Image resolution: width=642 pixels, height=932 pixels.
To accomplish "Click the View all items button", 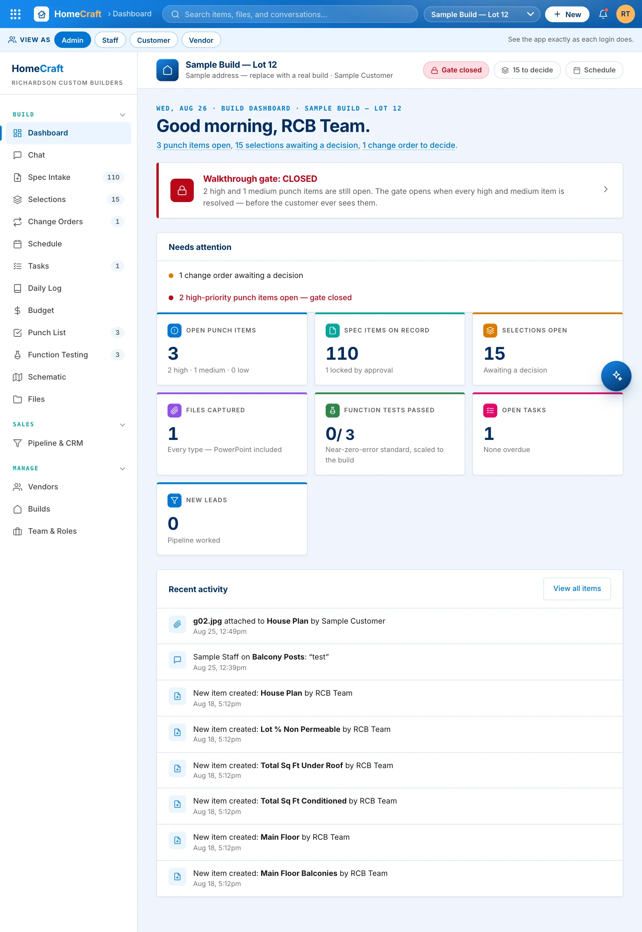I will click(577, 588).
